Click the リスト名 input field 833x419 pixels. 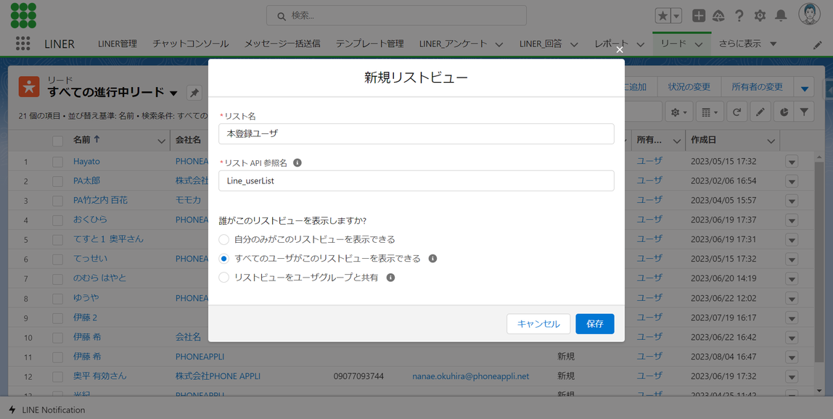point(416,134)
